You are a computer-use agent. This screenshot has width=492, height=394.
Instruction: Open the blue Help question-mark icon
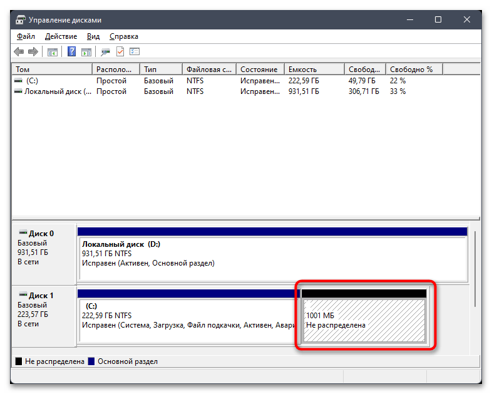[72, 51]
